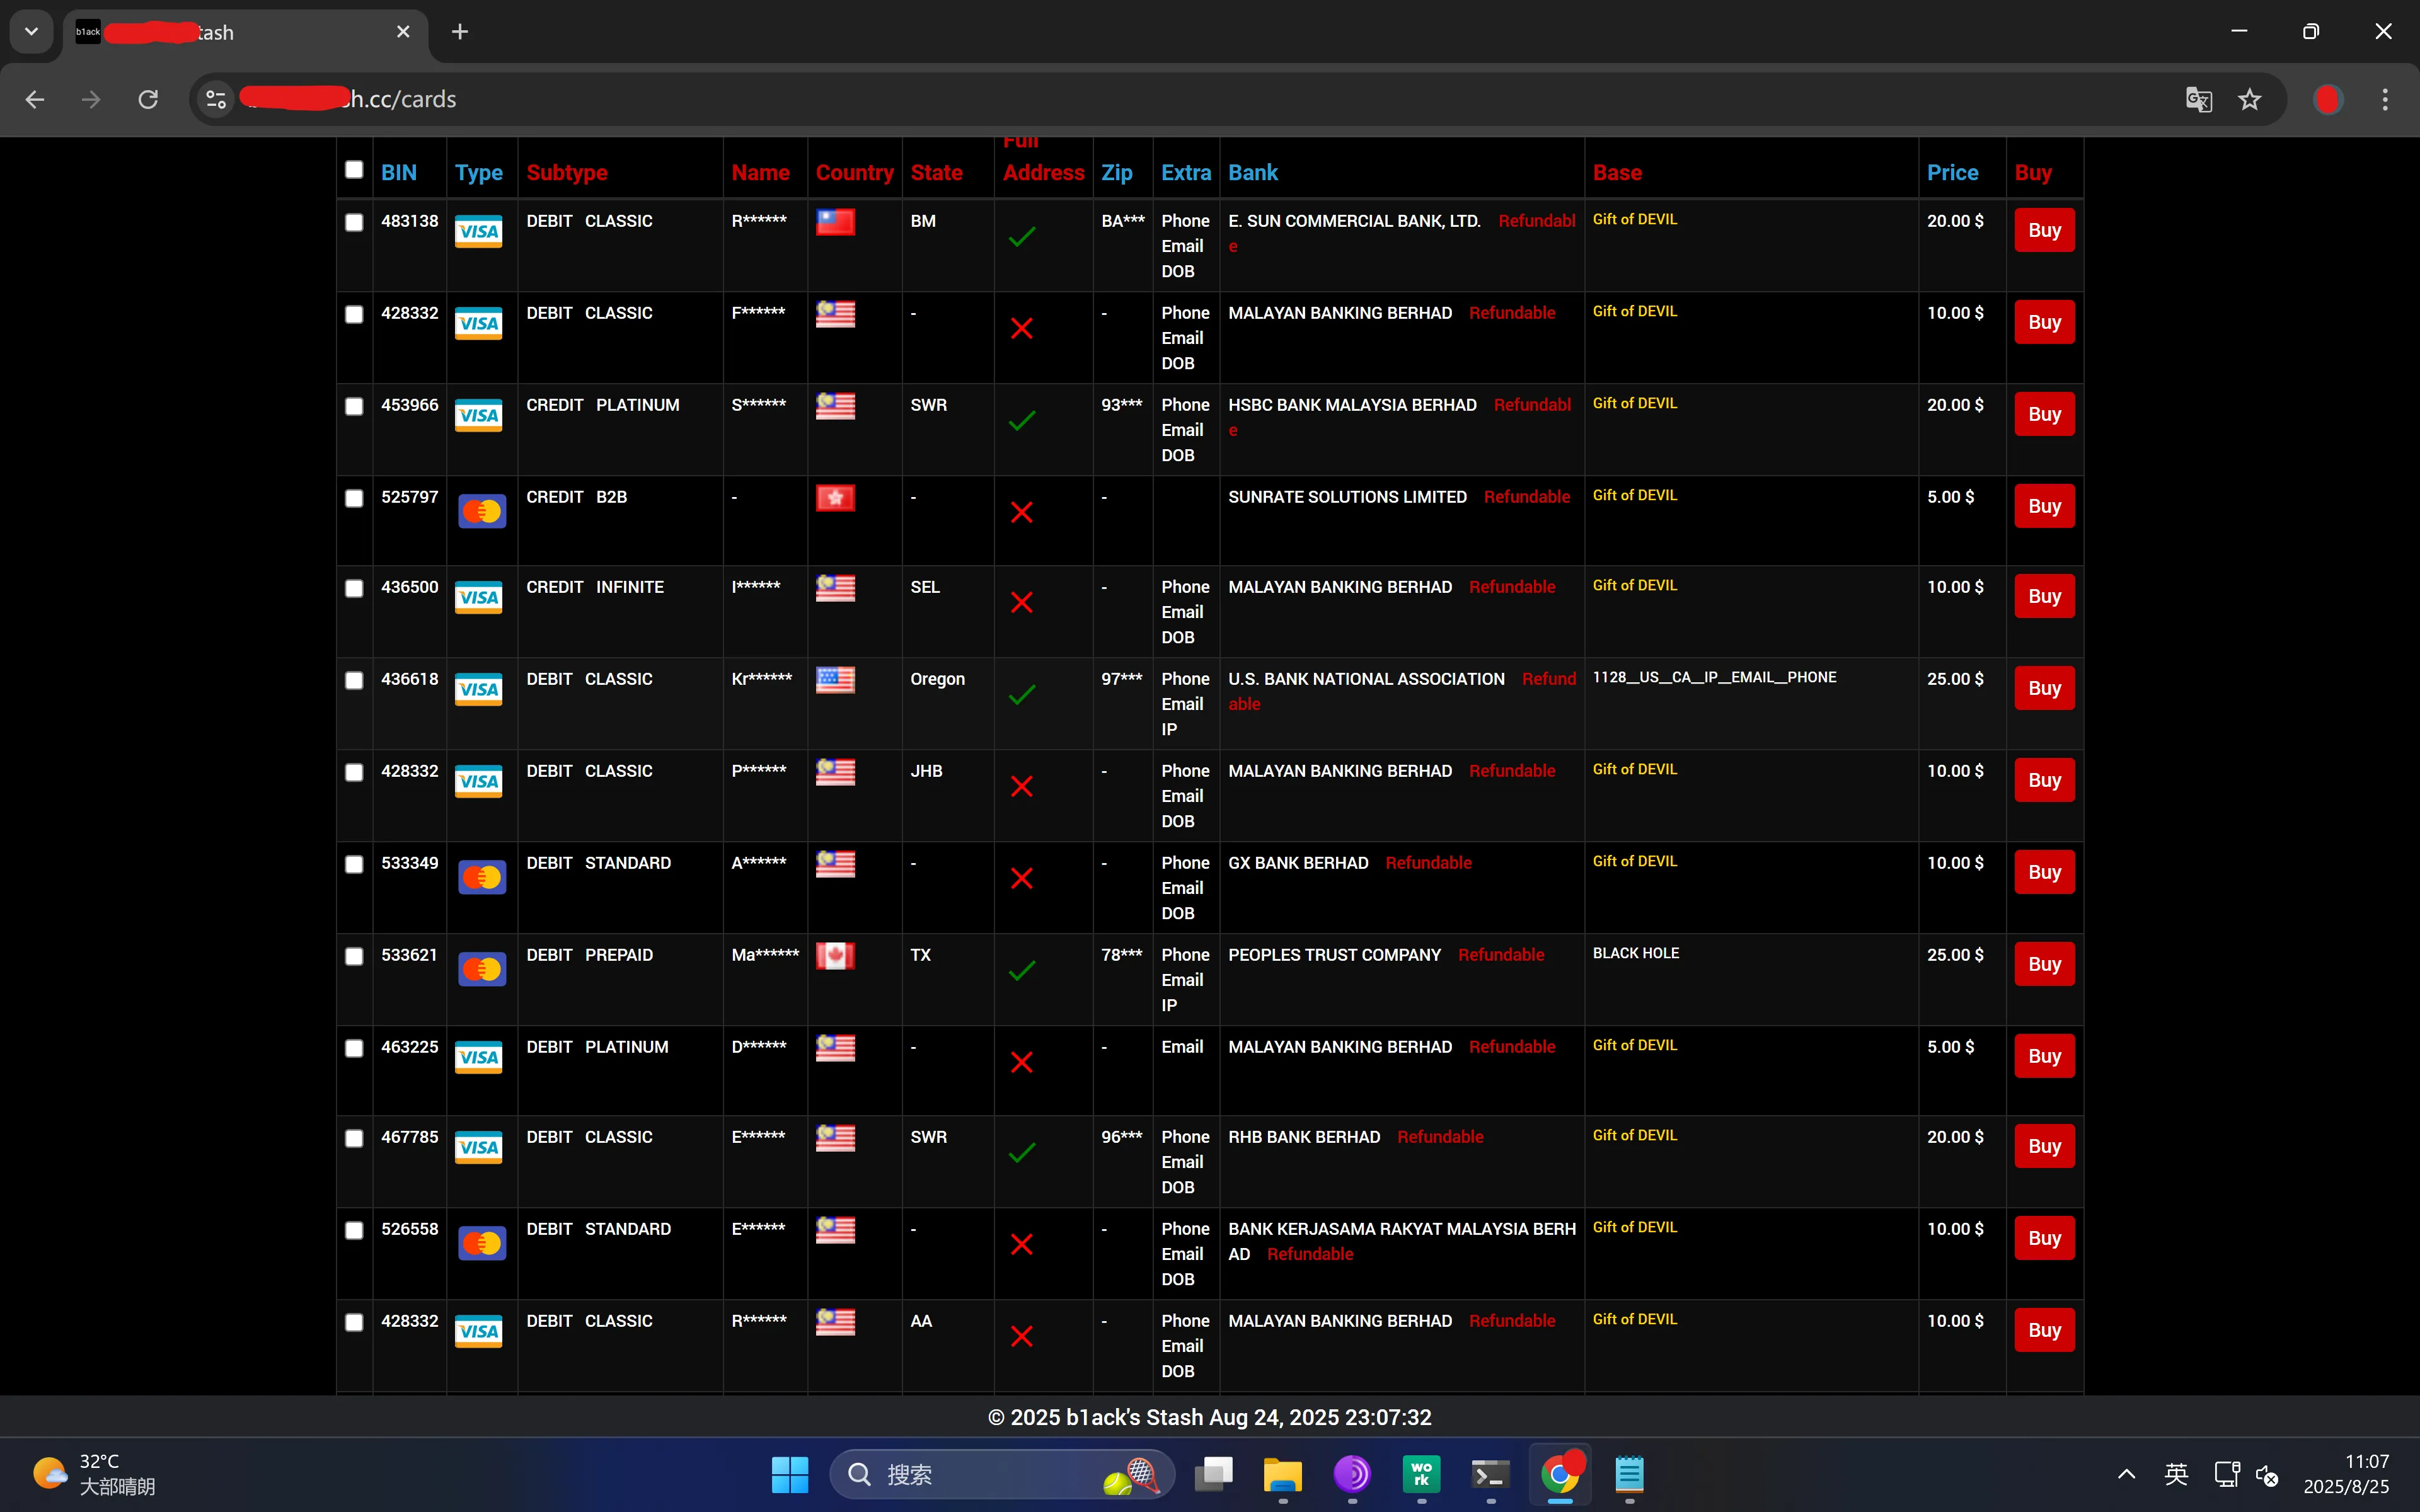Go back to the previous page
Image resolution: width=2420 pixels, height=1512 pixels.
coord(35,99)
